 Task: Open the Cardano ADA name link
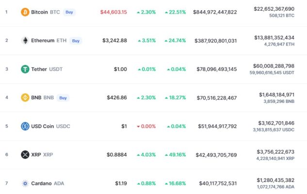click(x=48, y=183)
